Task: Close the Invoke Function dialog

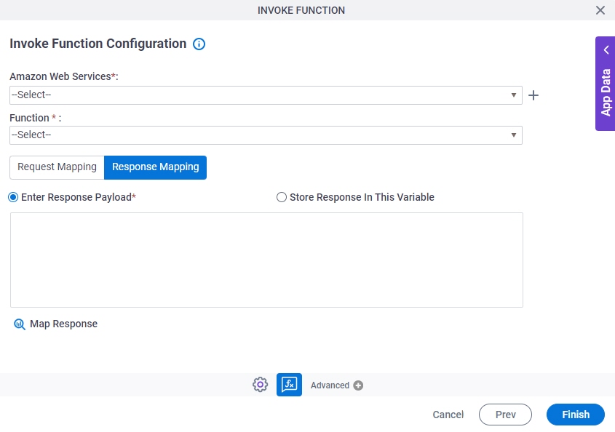Action: [x=600, y=10]
